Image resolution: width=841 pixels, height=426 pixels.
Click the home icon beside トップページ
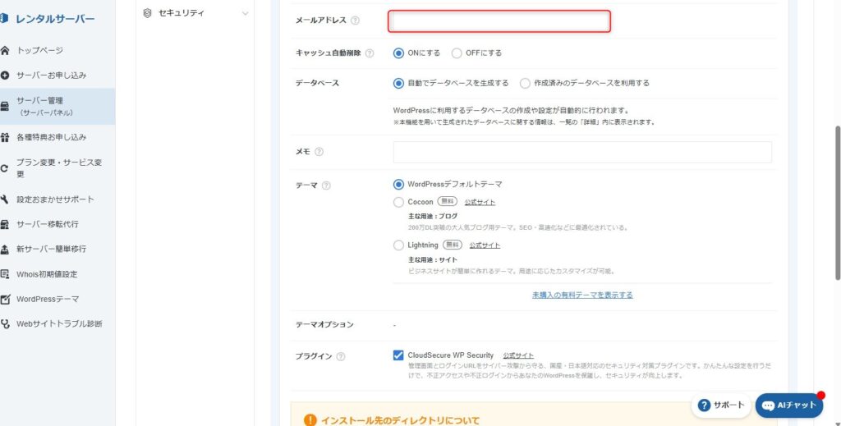tap(6, 51)
